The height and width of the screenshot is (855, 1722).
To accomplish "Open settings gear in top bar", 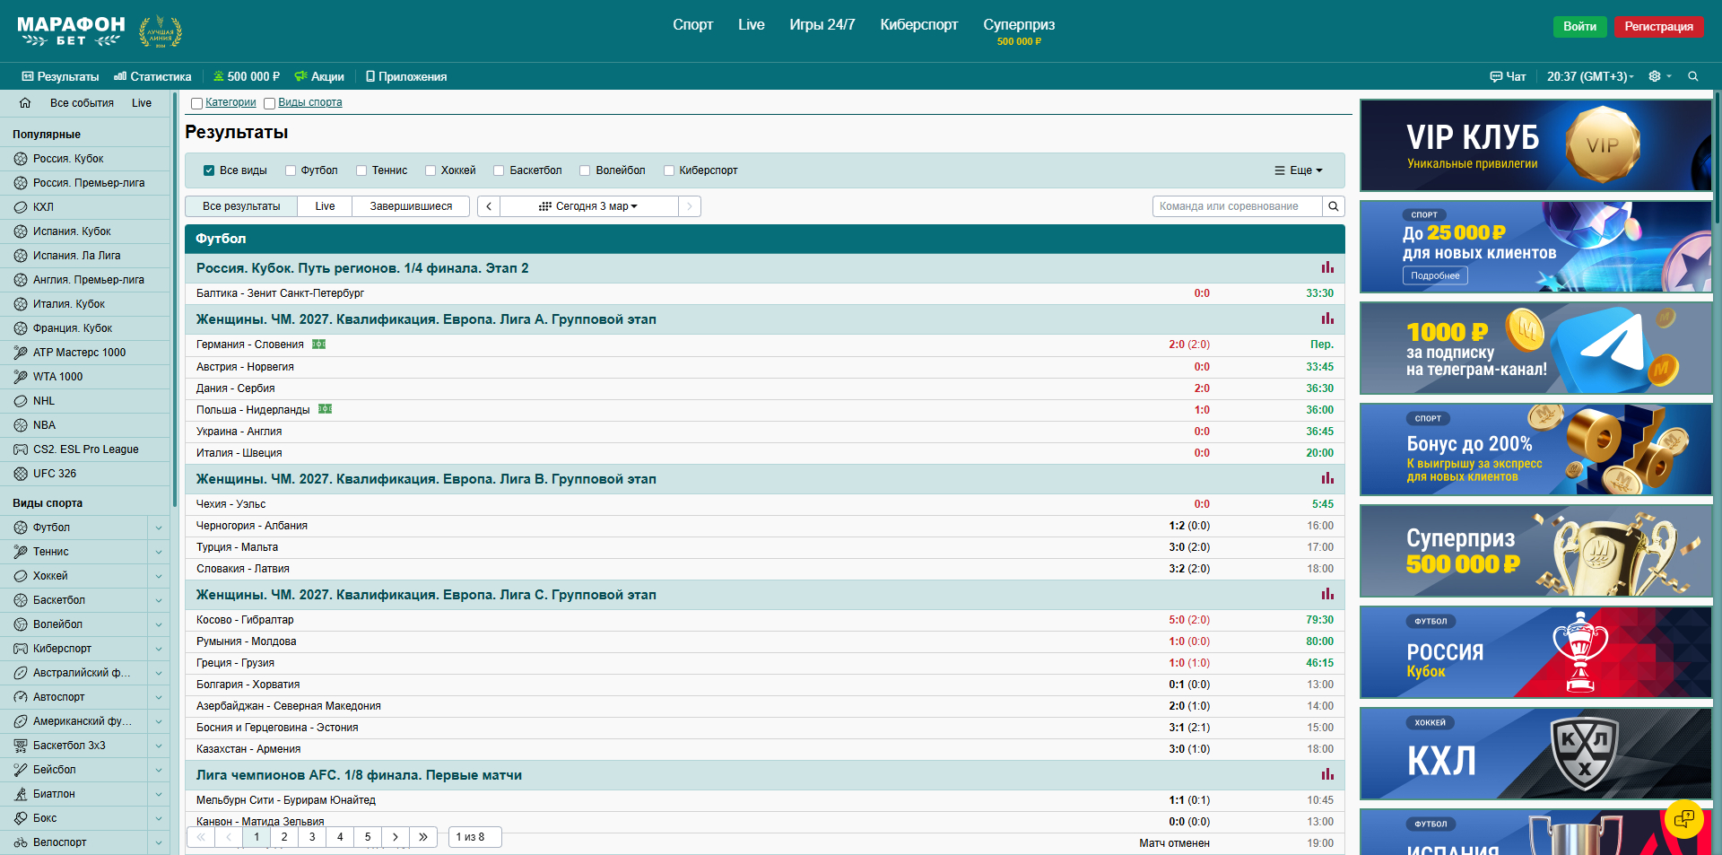I will point(1655,76).
